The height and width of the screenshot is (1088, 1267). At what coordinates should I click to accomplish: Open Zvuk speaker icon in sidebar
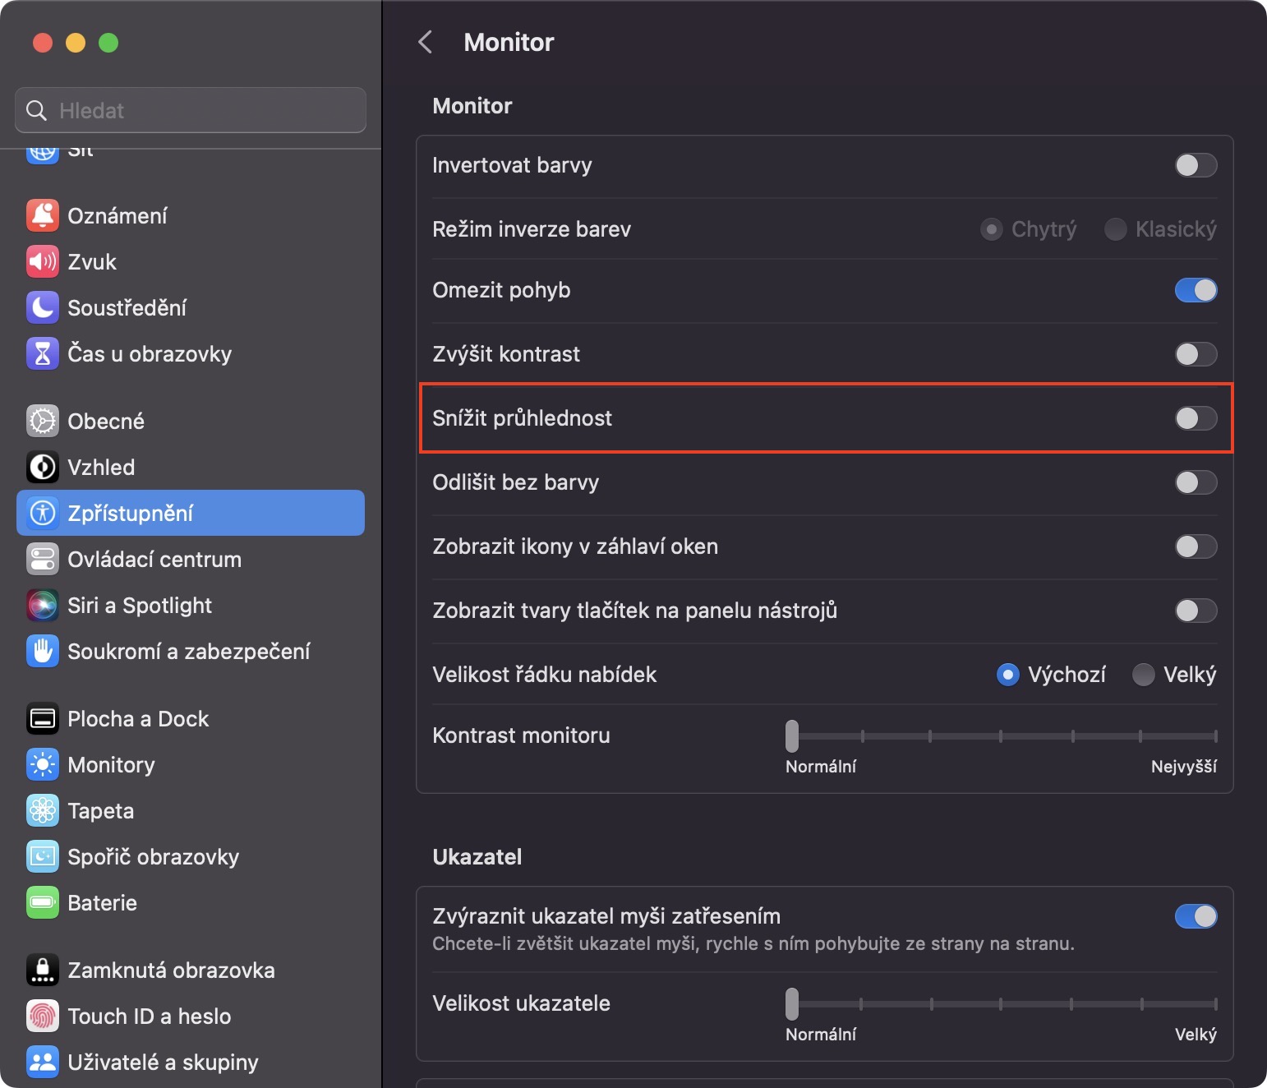43,261
